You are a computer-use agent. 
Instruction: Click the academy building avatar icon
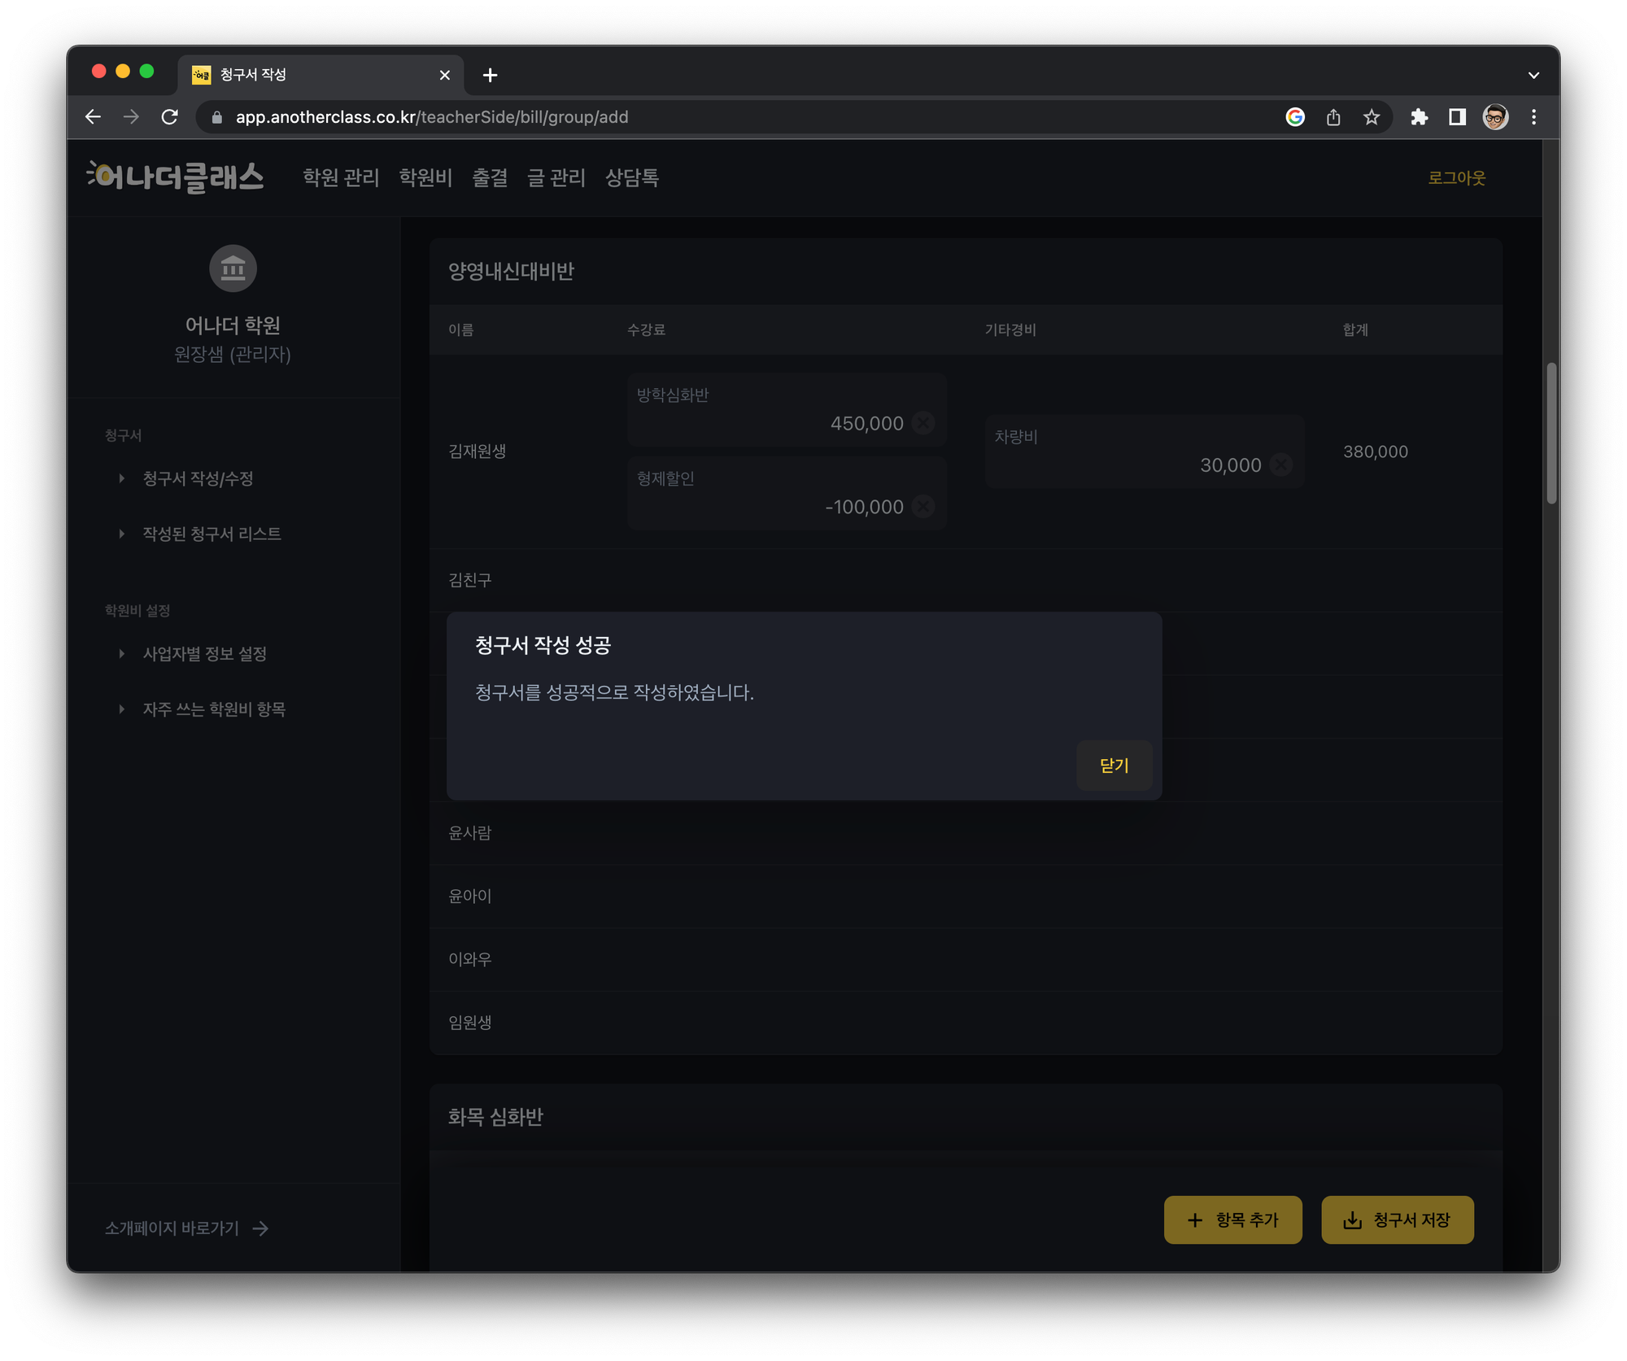(x=233, y=268)
